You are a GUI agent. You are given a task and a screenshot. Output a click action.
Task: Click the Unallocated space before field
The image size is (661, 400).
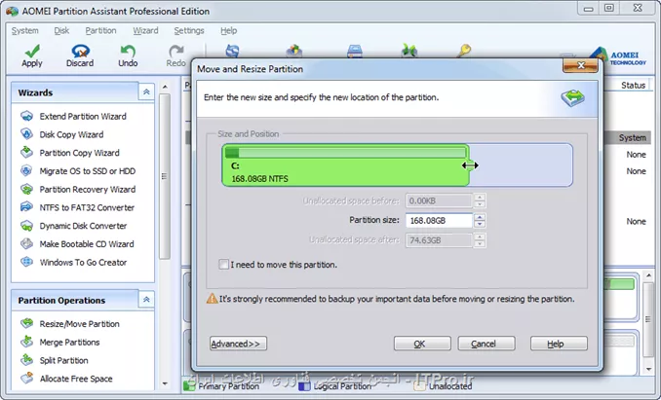[439, 200]
